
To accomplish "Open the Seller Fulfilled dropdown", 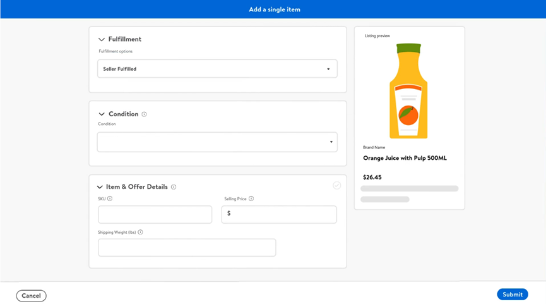I will (217, 69).
